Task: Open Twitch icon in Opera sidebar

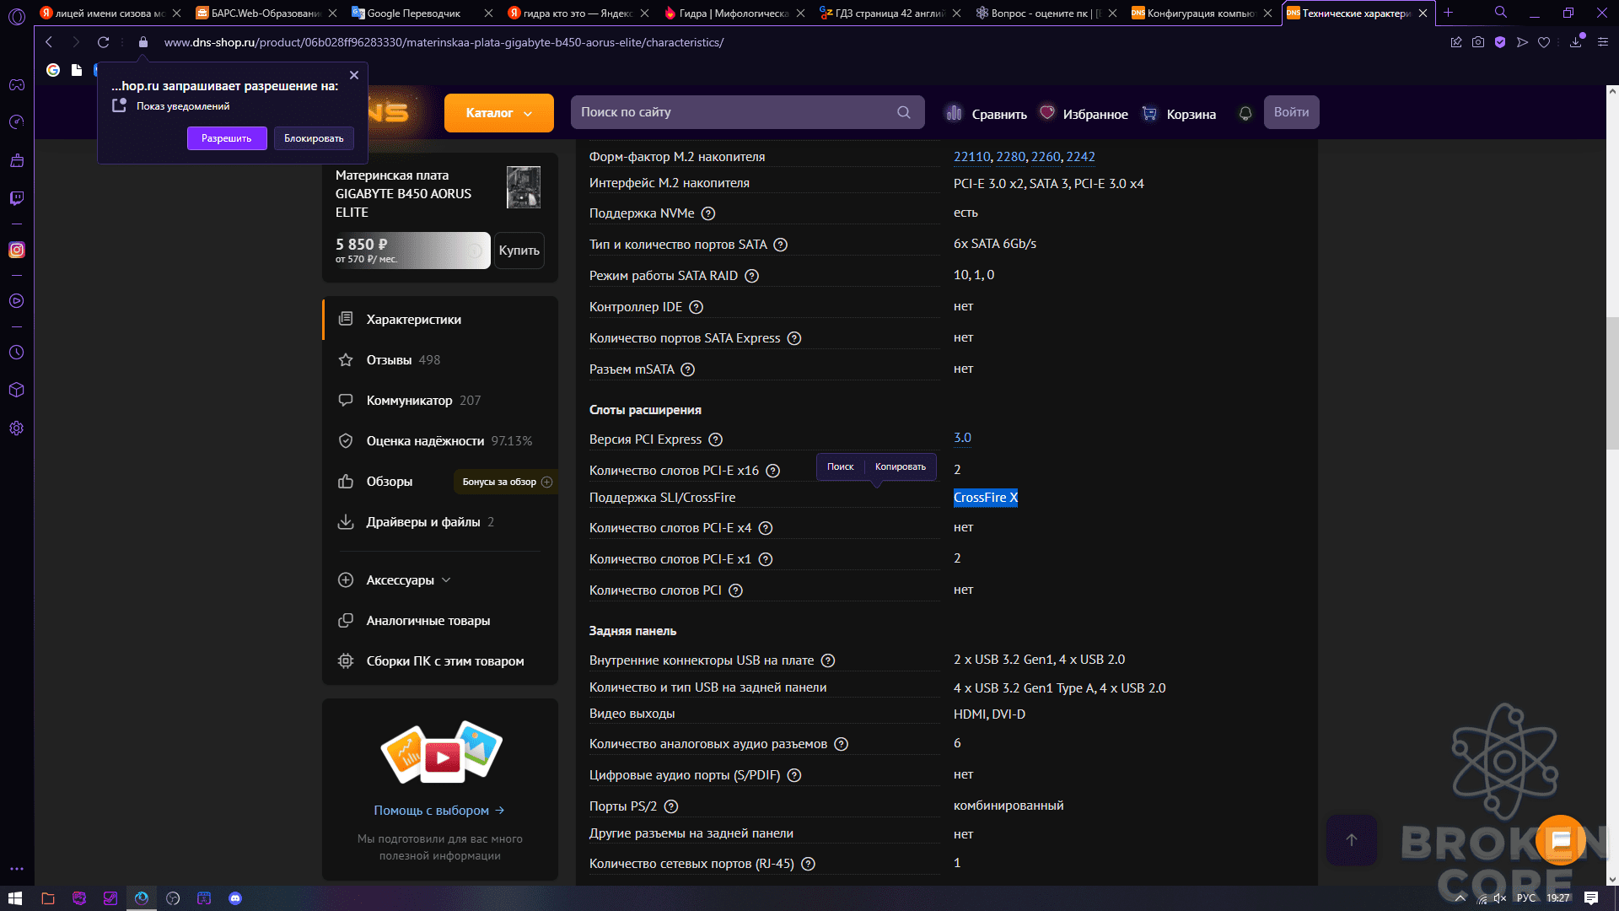Action: (x=16, y=198)
